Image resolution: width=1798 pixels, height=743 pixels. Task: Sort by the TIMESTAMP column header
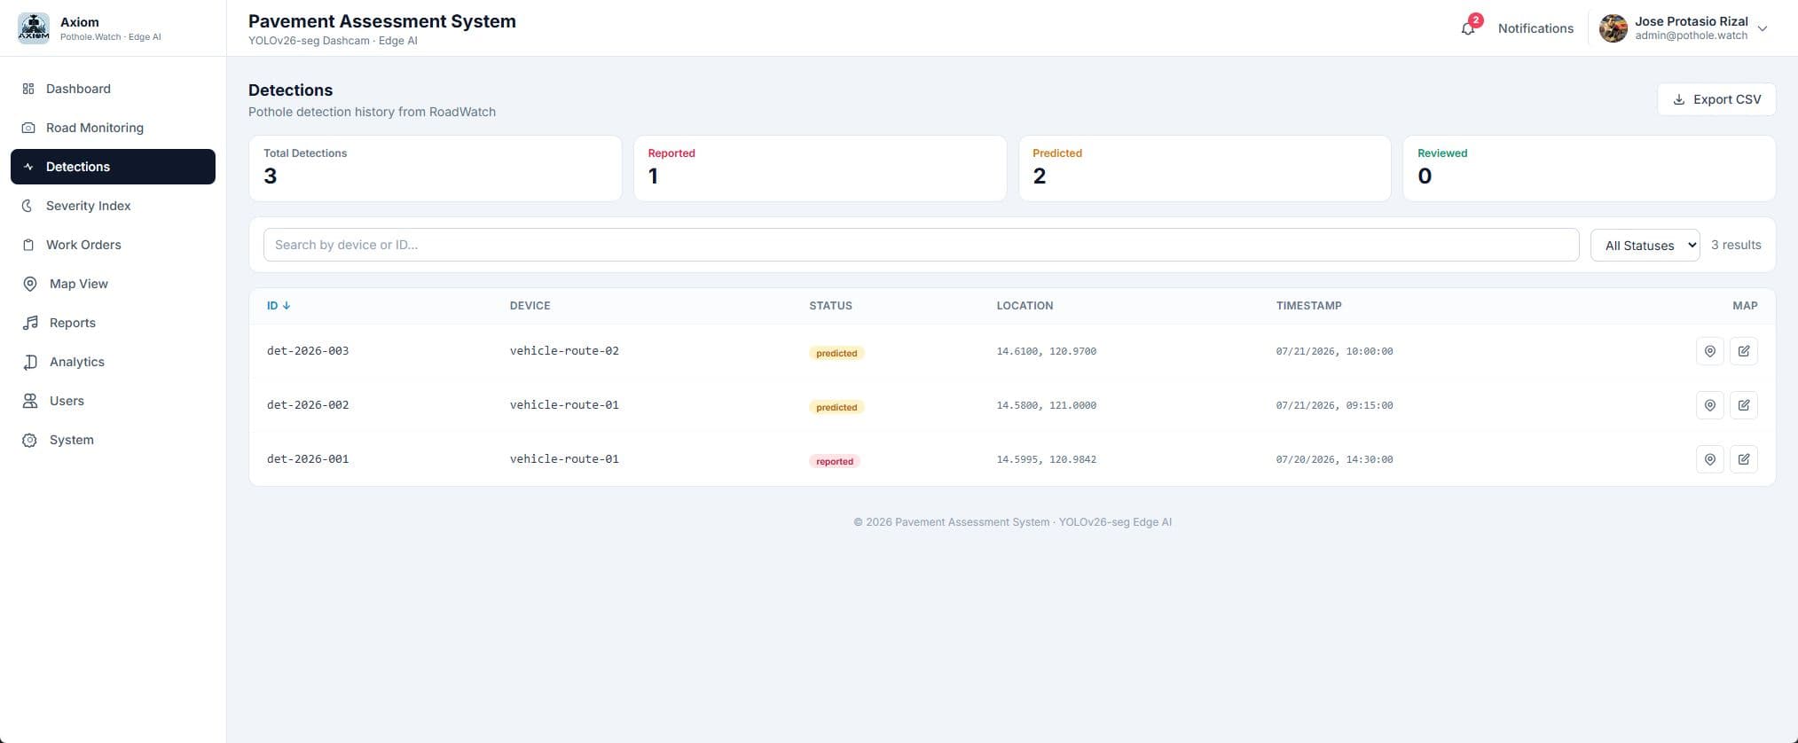tap(1308, 306)
